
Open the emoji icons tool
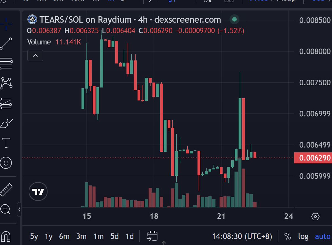click(x=6, y=162)
